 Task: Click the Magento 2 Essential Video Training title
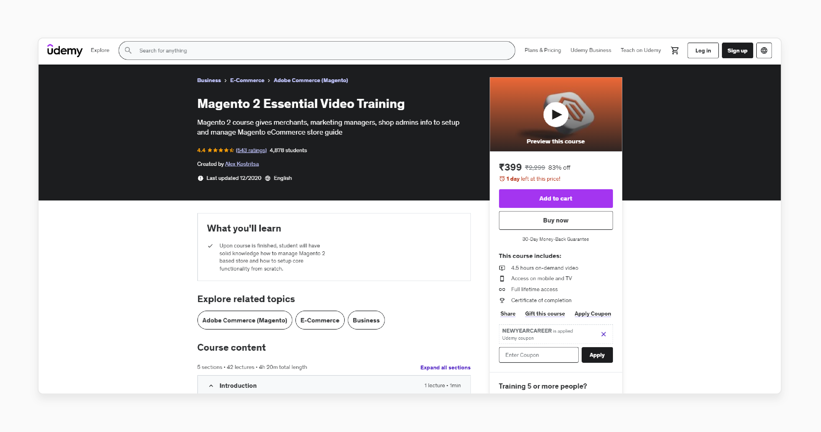pos(301,104)
